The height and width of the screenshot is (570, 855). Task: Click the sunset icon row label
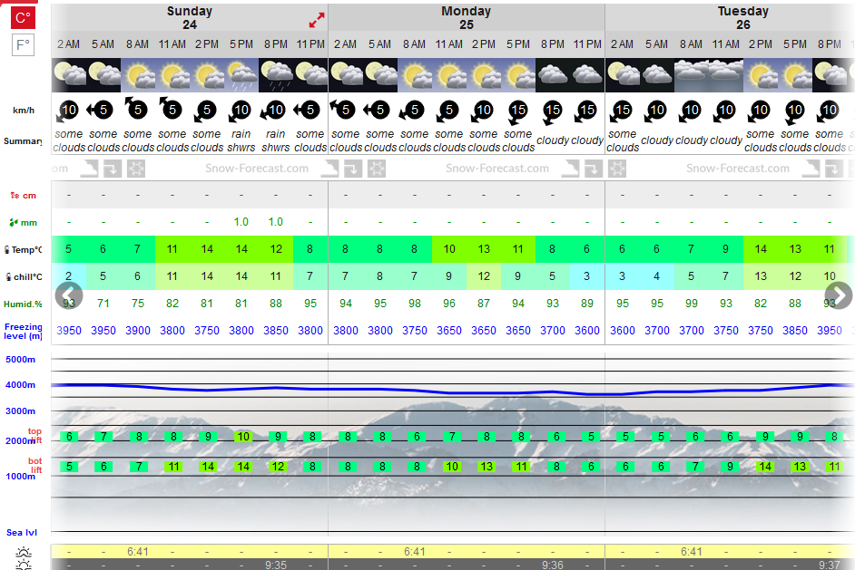tap(24, 565)
